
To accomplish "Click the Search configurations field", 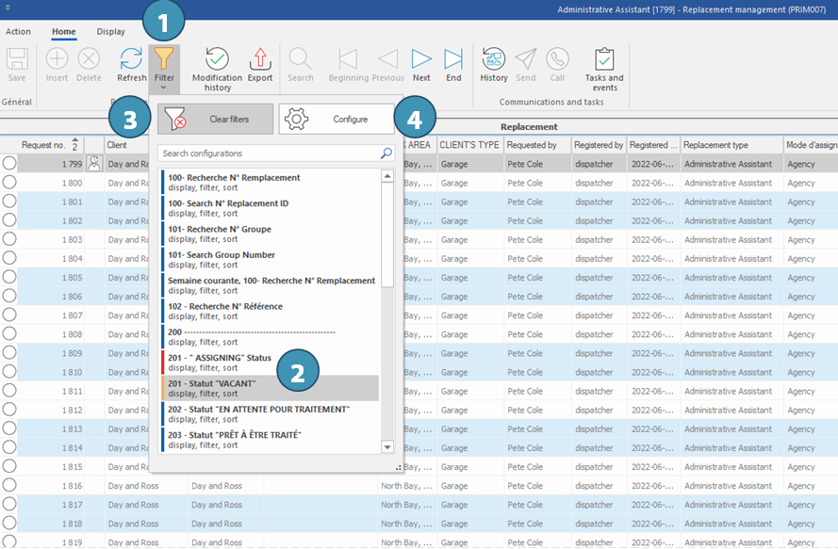I will pos(269,153).
